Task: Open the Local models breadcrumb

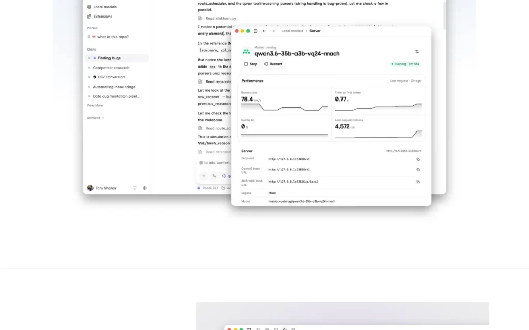Action: click(x=292, y=31)
